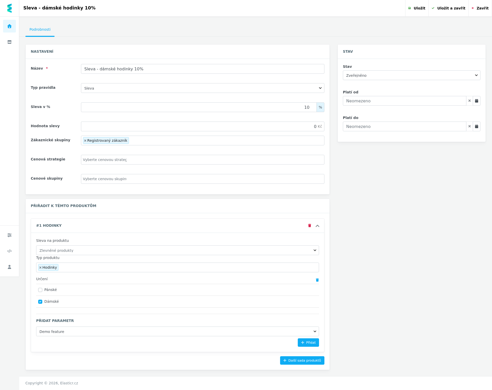Open calendar for Platí od

click(x=477, y=101)
